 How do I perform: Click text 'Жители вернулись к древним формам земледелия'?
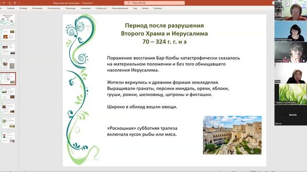(163, 82)
